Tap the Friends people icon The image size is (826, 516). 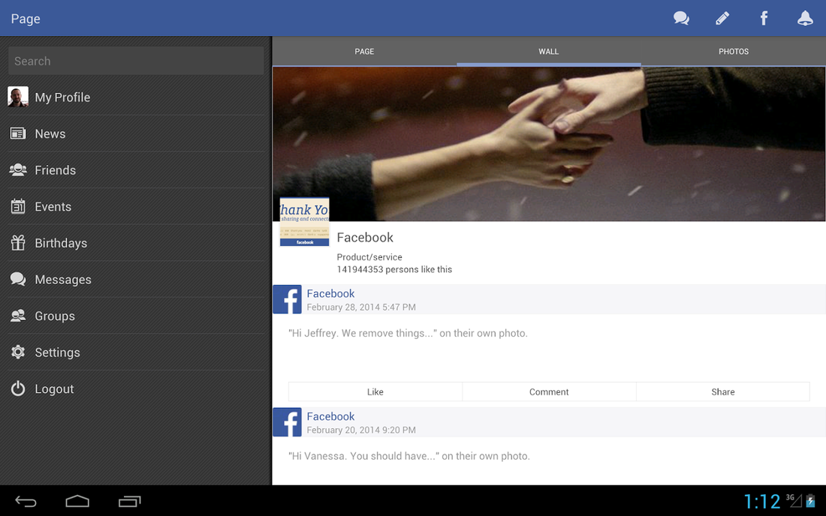tap(18, 170)
